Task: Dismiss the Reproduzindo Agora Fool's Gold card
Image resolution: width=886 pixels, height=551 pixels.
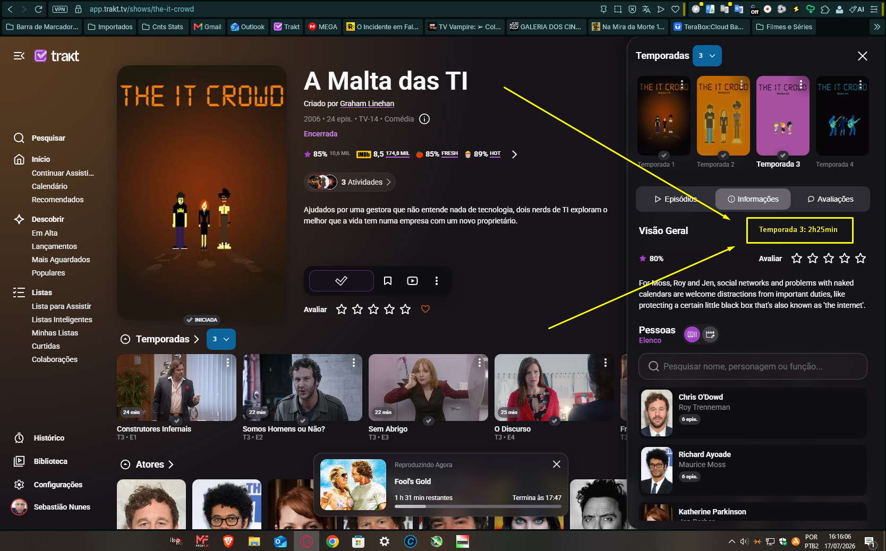Action: tap(557, 464)
